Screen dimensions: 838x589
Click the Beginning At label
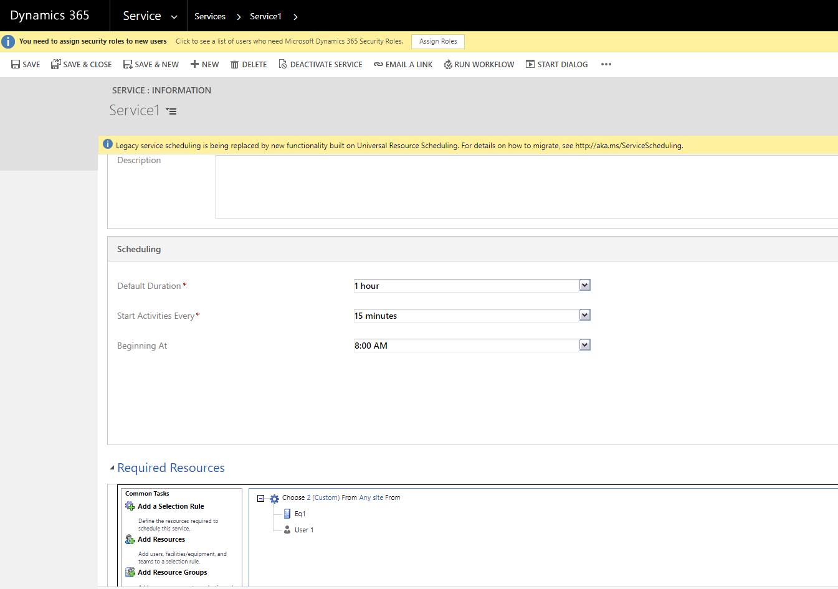(142, 346)
